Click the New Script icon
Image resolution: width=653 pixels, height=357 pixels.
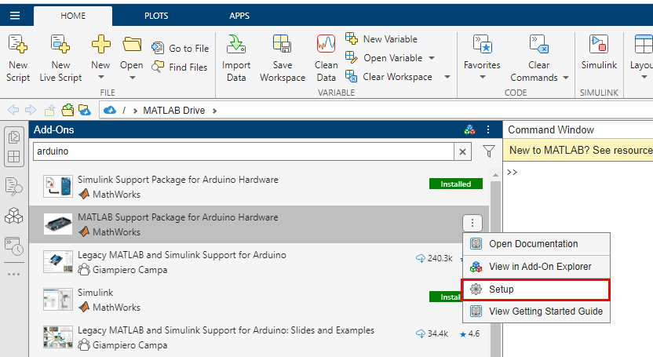(x=17, y=44)
